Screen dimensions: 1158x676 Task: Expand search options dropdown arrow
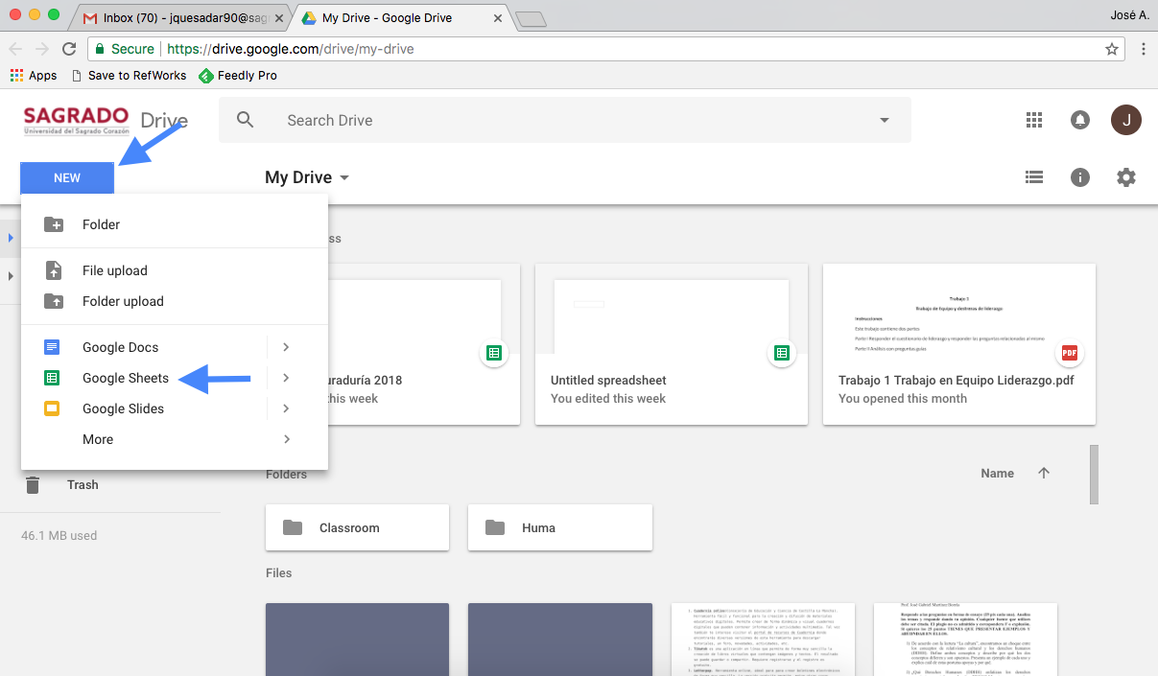[884, 120]
